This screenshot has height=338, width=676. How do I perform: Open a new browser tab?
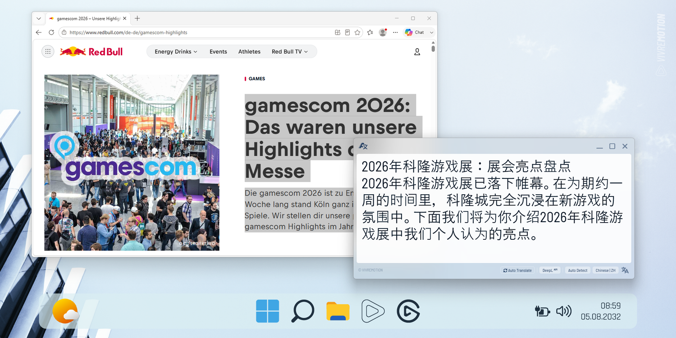point(137,18)
